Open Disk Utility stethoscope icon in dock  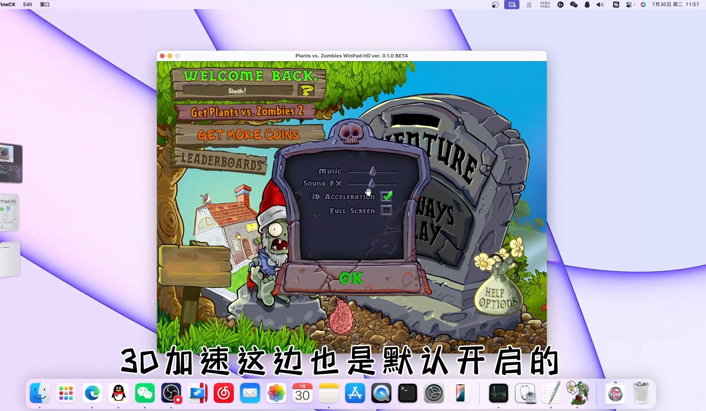click(x=525, y=393)
